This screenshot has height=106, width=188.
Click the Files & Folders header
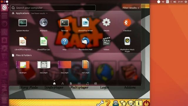point(24,55)
